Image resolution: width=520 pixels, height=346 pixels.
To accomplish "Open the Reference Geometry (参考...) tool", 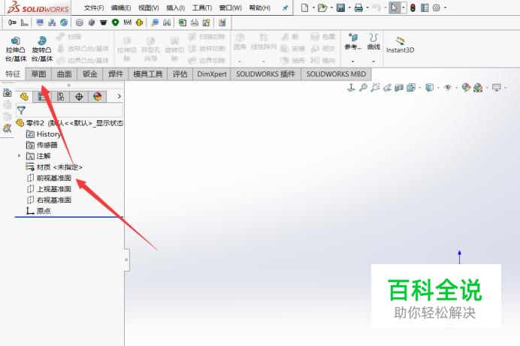I will pos(352,42).
